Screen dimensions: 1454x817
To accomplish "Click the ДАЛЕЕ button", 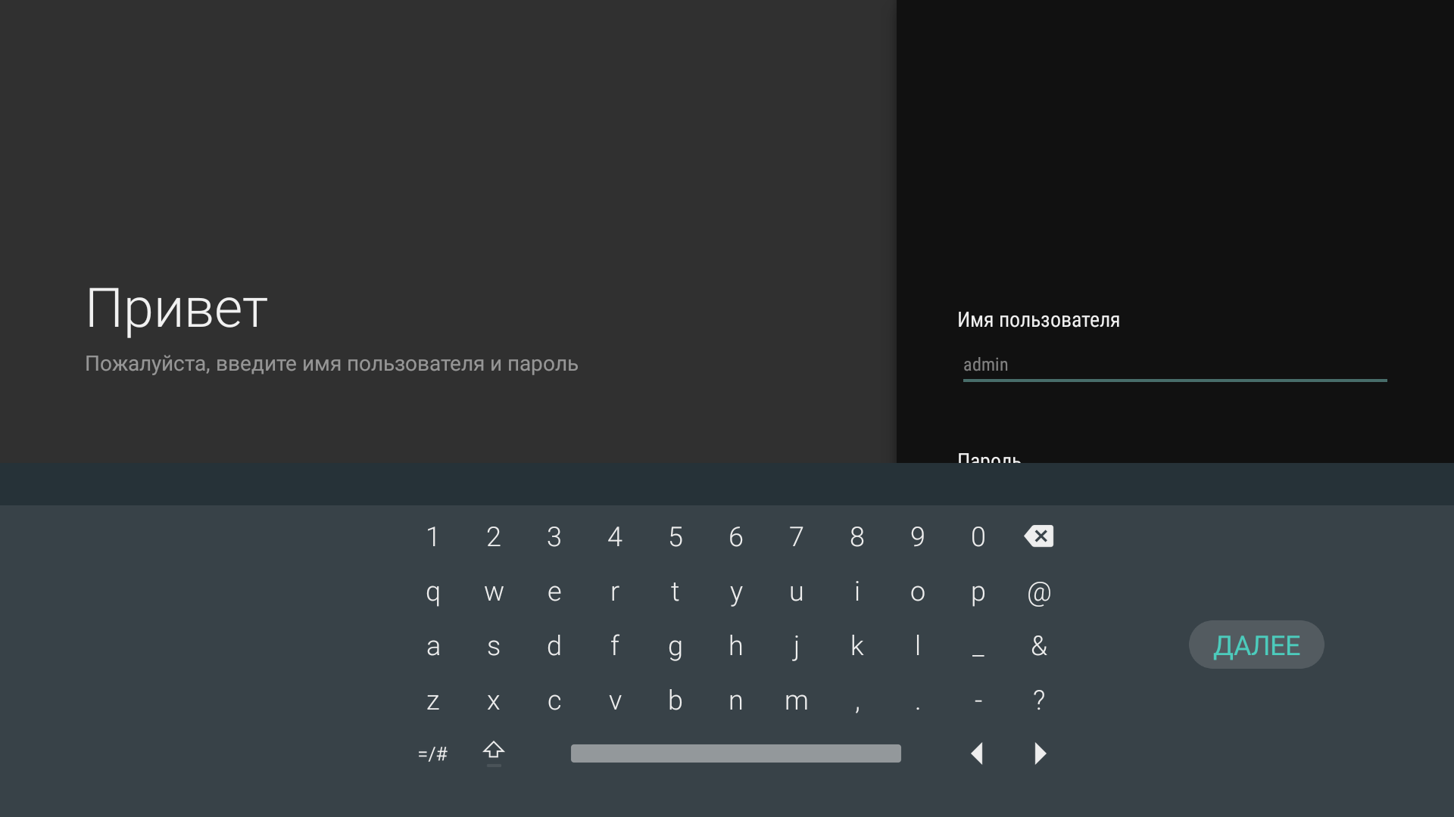I will click(x=1256, y=645).
